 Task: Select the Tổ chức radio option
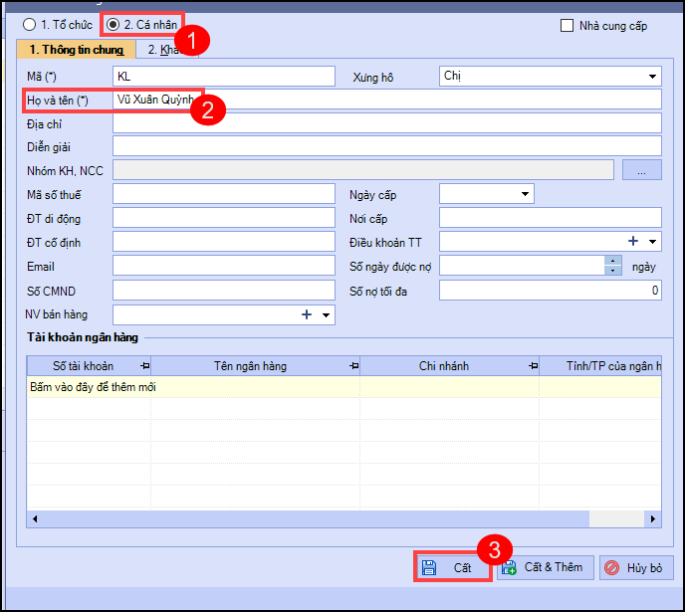tap(29, 24)
